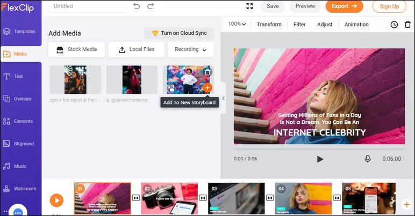Click the microphone voiceover icon
Image resolution: width=415 pixels, height=216 pixels.
(368, 159)
